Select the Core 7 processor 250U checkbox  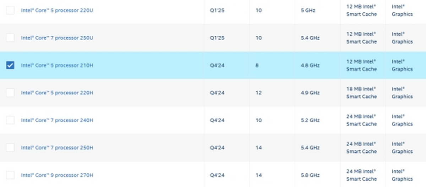[10, 38]
